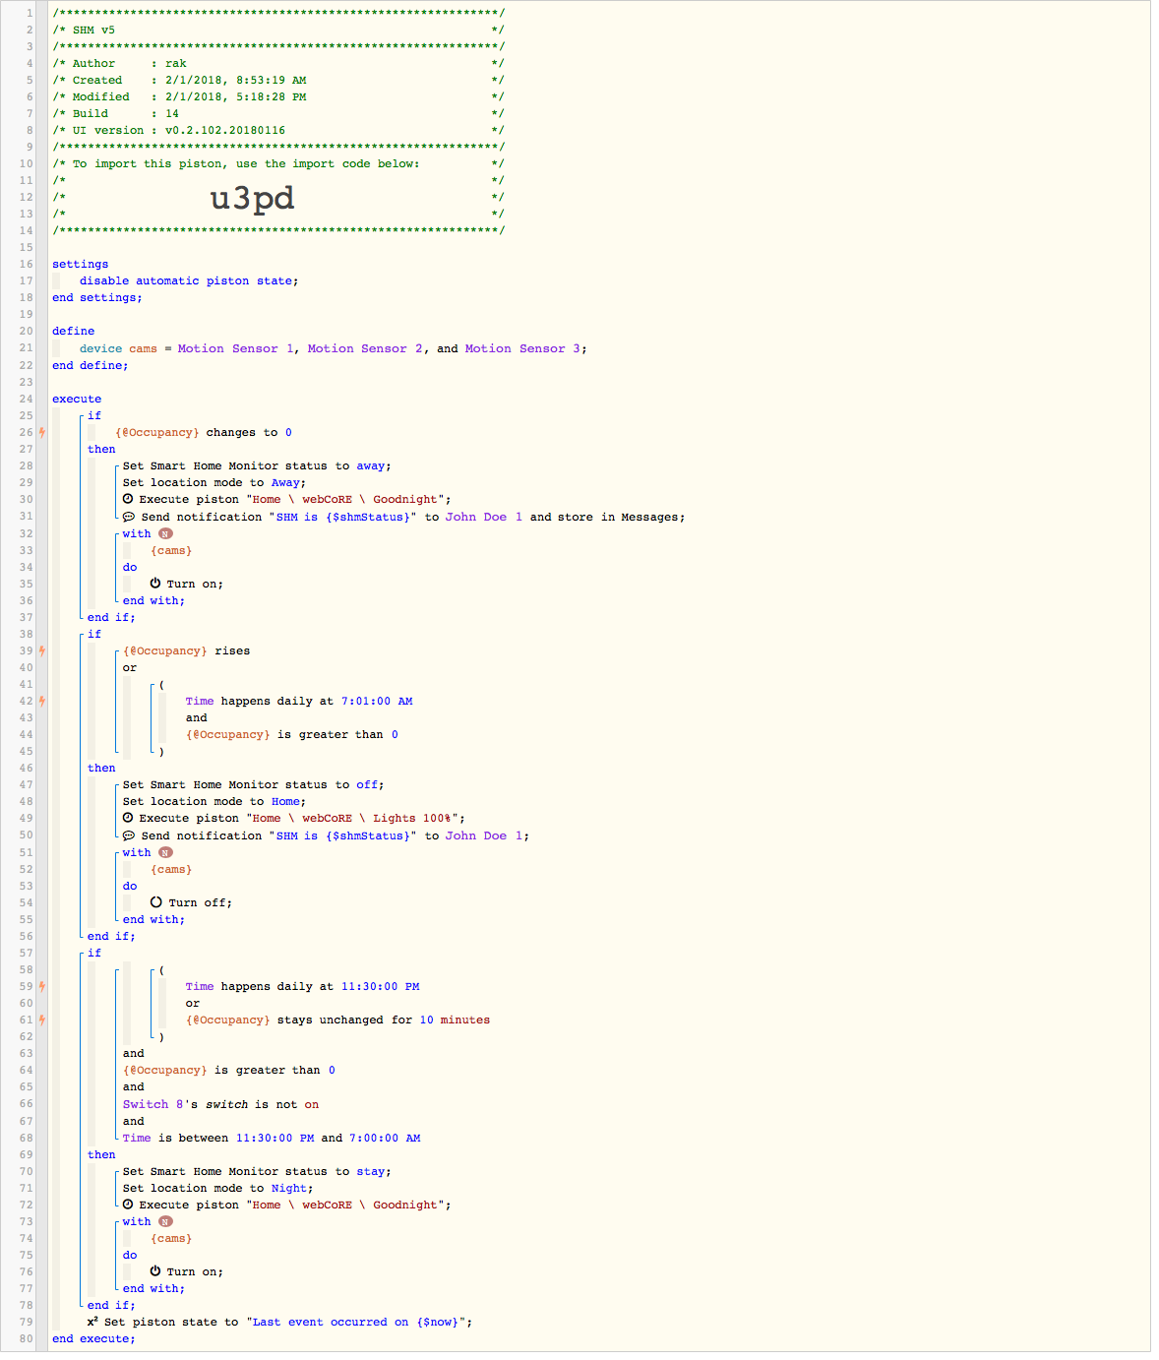Viewport: 1159px width, 1360px height.
Task: Click "end execute;" on the last line
Action: [x=93, y=1338]
